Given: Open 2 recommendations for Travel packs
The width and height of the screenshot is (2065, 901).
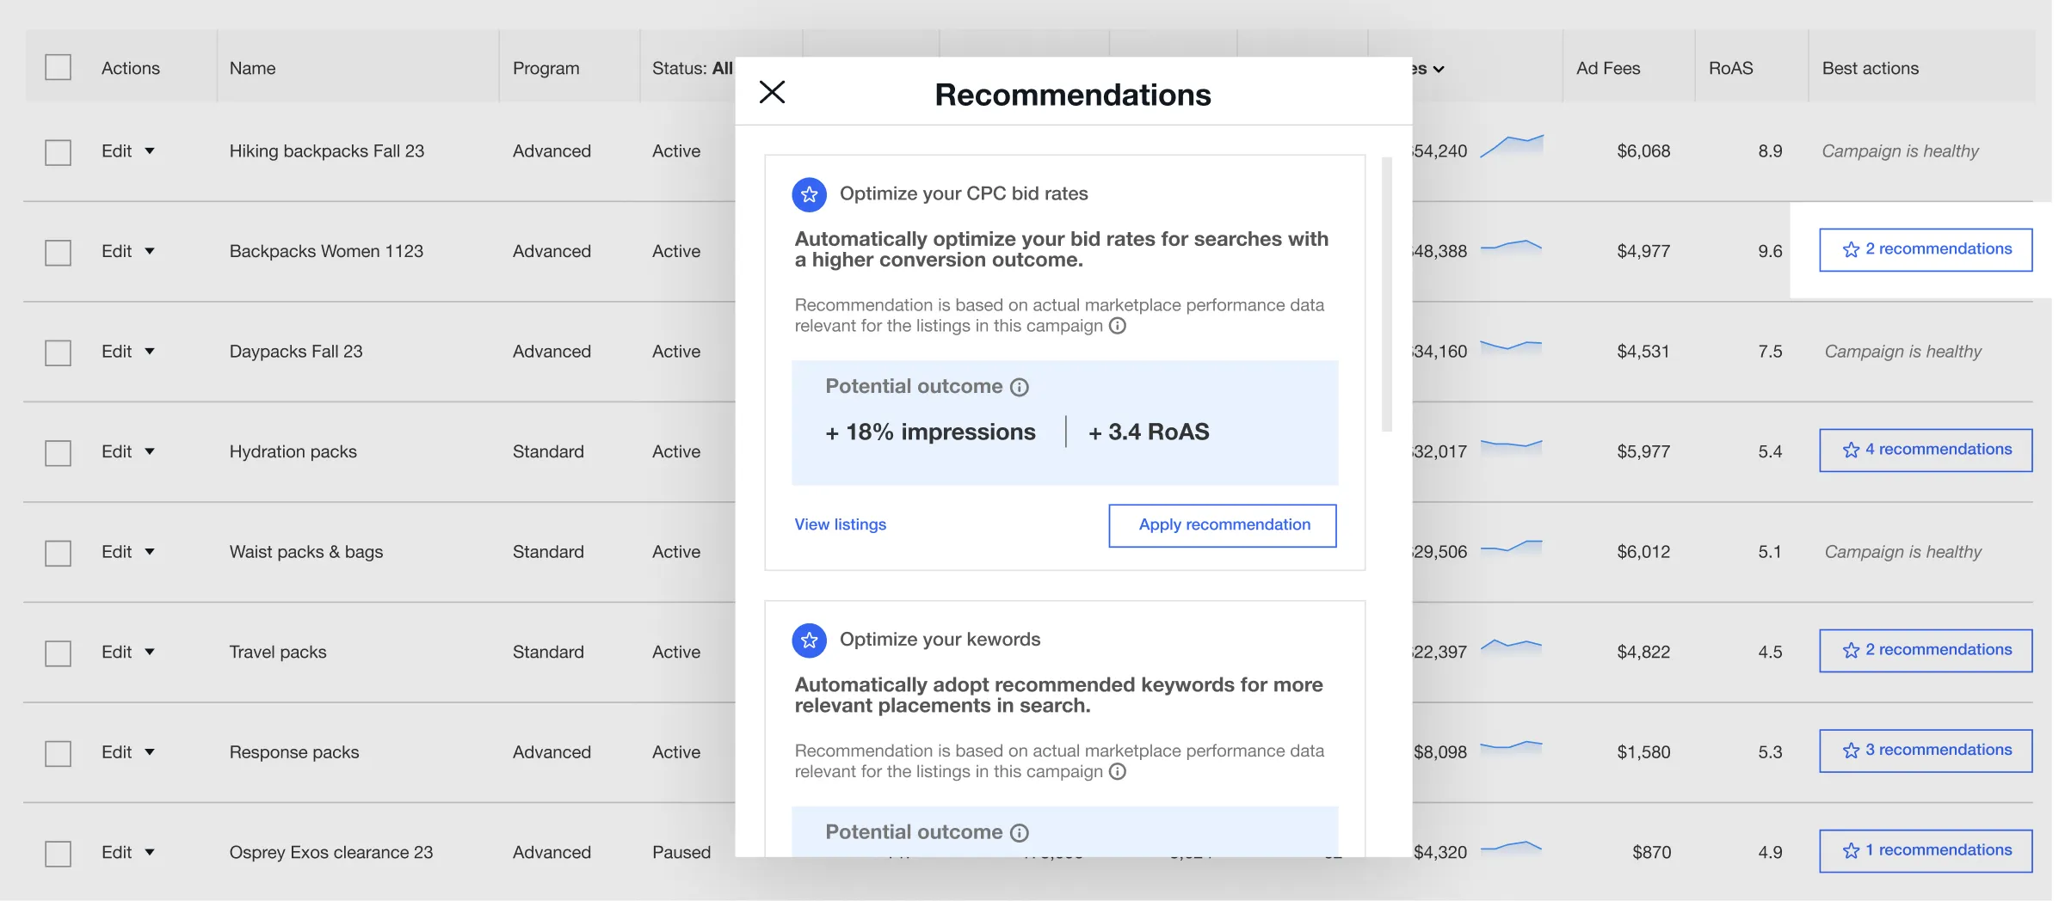Looking at the screenshot, I should point(1926,650).
